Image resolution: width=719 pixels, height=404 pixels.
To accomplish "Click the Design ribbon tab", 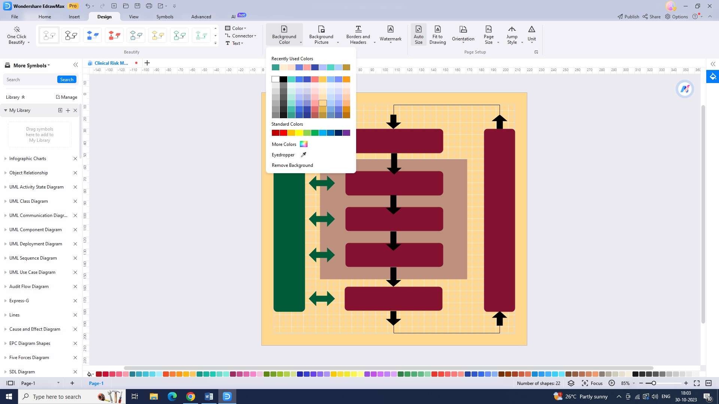I will (x=104, y=17).
